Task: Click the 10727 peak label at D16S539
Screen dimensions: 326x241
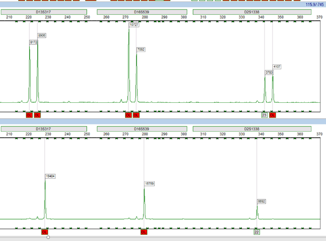Action: click(x=134, y=25)
